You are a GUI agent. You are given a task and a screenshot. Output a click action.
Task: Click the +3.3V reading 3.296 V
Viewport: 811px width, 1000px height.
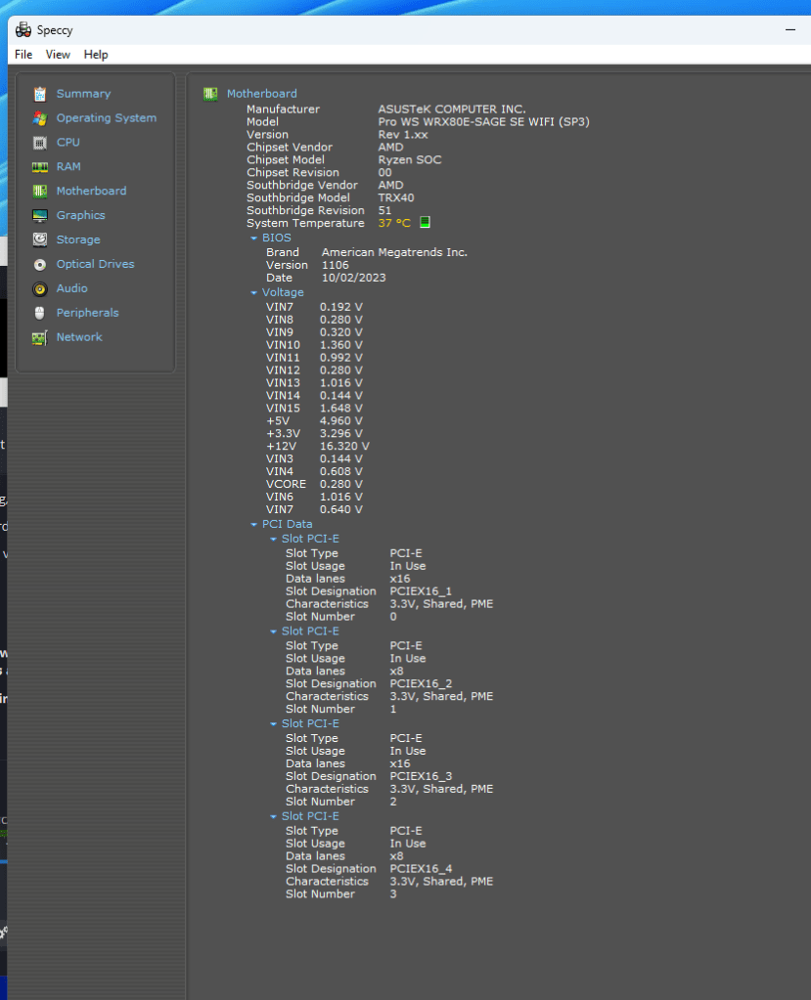[340, 434]
